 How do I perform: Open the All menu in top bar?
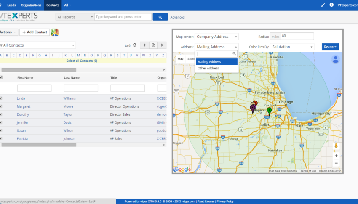pyautogui.click(x=67, y=5)
